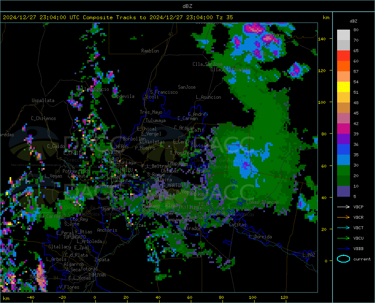Click the dBZ title at top
The width and height of the screenshot is (375, 303).
tap(187, 6)
